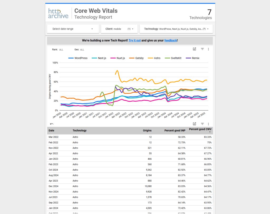The width and height of the screenshot is (270, 214).
Task: Click 7 Technologies count
Action: coord(201,14)
